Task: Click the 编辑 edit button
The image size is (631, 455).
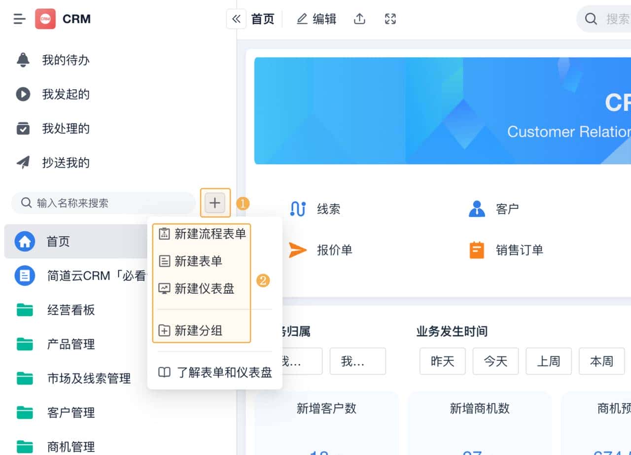Action: click(x=316, y=18)
